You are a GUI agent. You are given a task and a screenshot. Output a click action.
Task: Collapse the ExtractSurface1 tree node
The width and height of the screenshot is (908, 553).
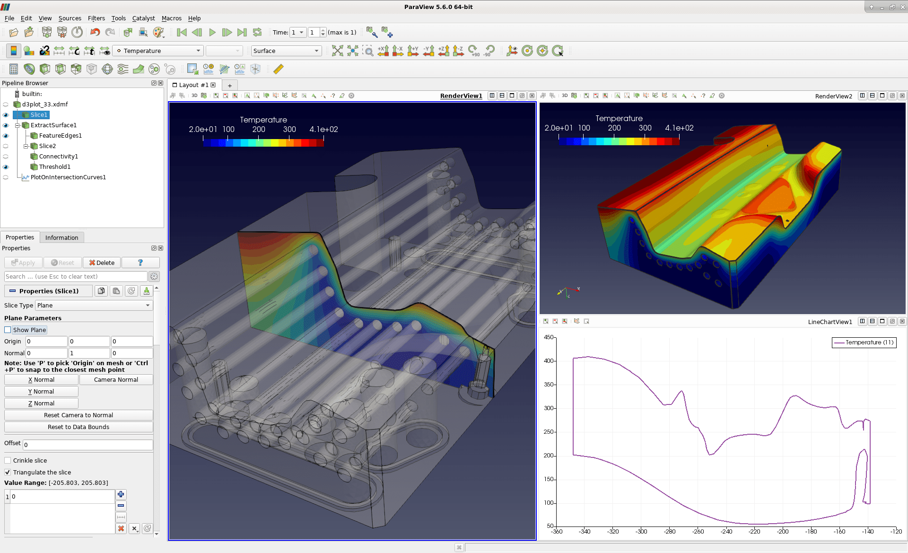[17, 125]
